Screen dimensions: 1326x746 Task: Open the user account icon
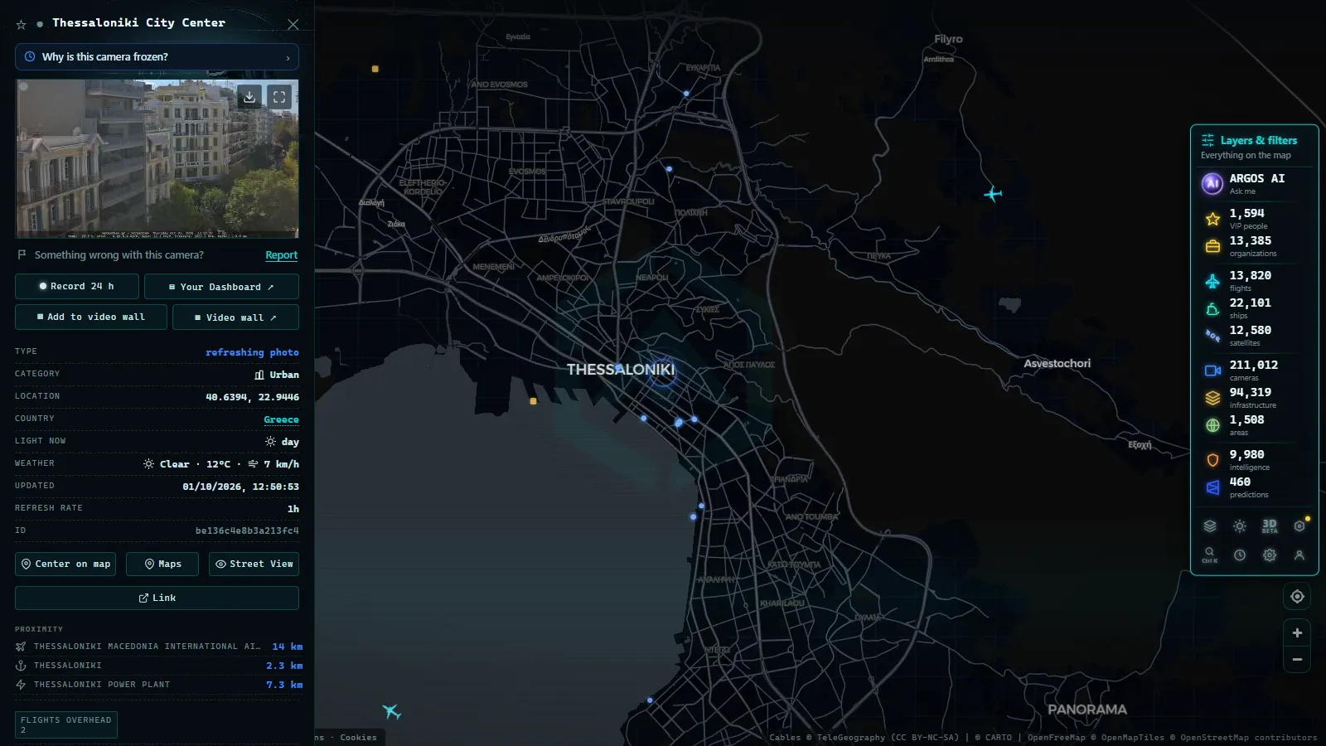1299,555
